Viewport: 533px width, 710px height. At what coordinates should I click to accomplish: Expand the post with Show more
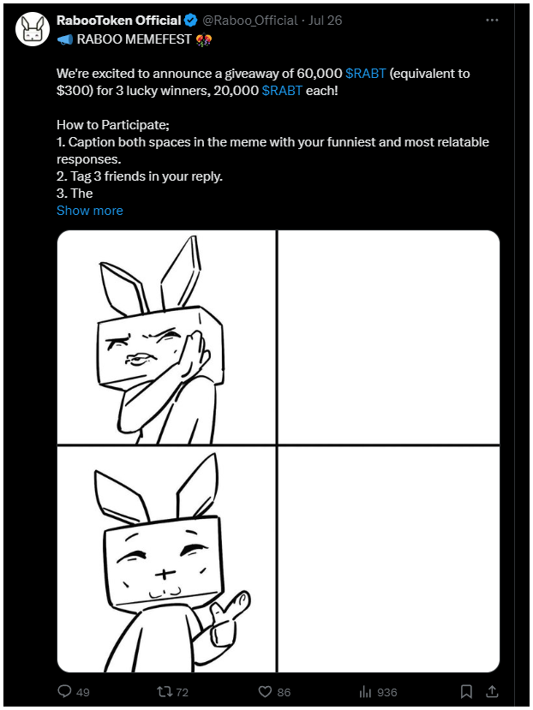(x=90, y=211)
